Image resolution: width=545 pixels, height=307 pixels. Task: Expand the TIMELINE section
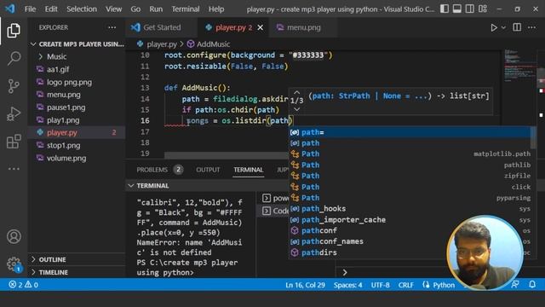(x=77, y=272)
